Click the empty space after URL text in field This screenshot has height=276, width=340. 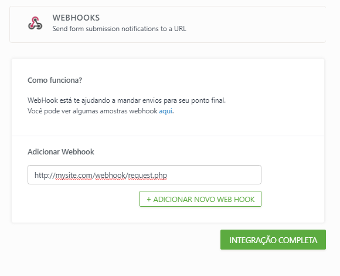pyautogui.click(x=213, y=175)
